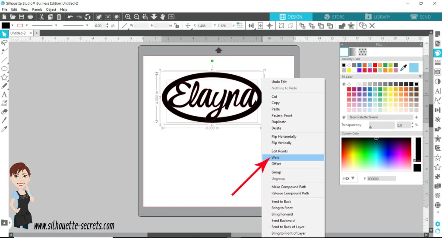Adjust the line thickness stepper arrows
The height and width of the screenshot is (238, 442).
(x=107, y=25)
